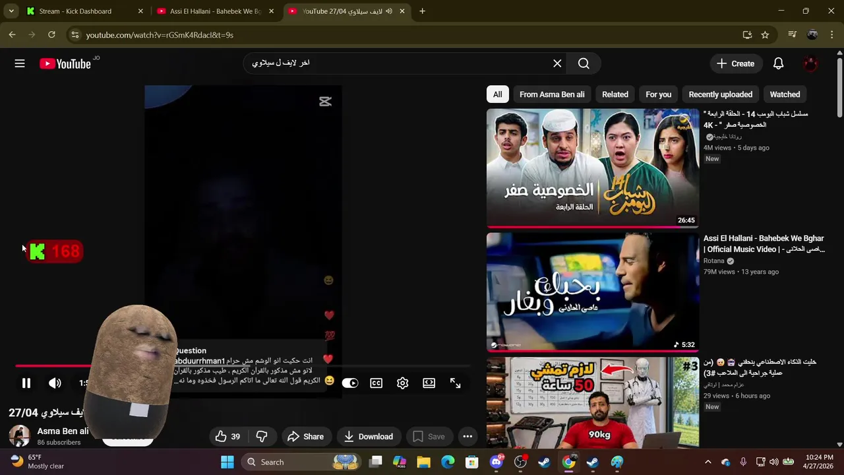The width and height of the screenshot is (844, 475).
Task: Close the Kick Dashboard tab
Action: point(140,11)
